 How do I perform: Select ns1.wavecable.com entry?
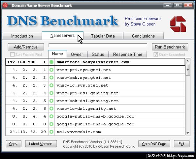[95, 132]
